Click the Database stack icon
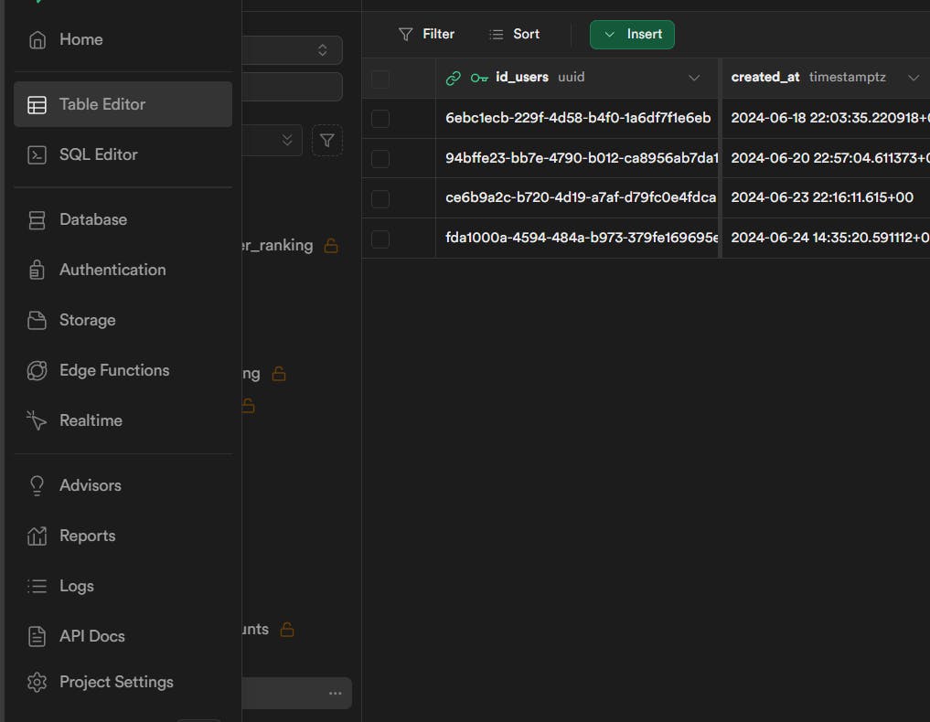This screenshot has height=722, width=930. (x=37, y=220)
